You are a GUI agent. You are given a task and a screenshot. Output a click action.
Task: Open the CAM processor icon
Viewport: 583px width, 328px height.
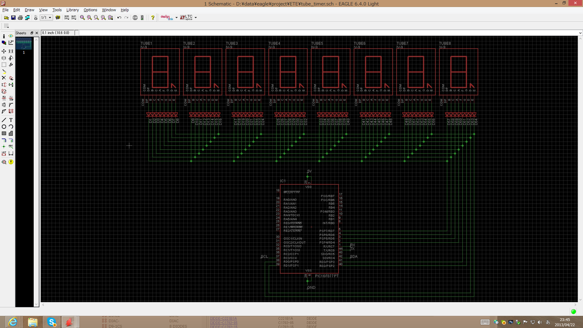coord(27,18)
